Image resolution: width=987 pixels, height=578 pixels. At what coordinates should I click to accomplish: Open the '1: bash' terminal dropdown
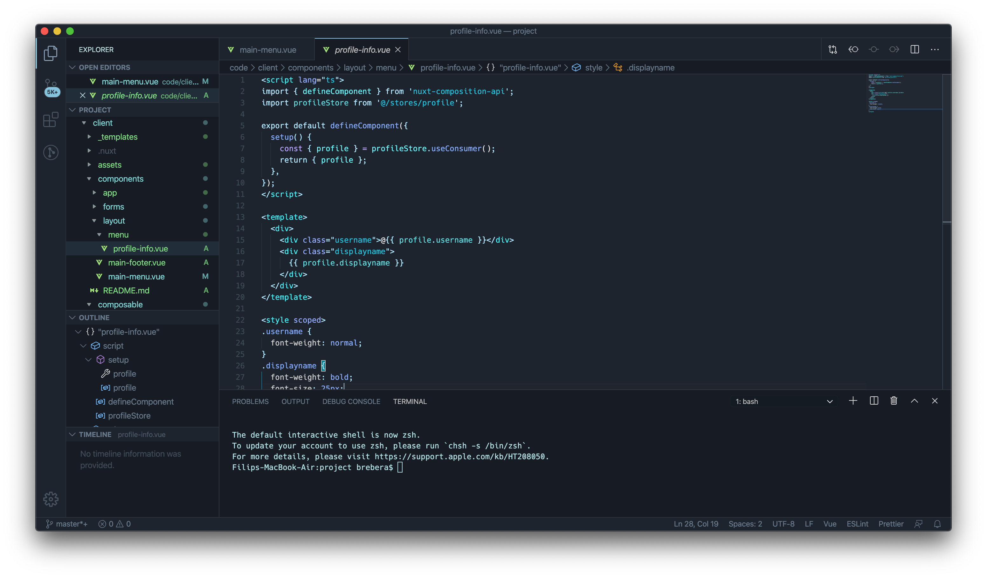click(x=783, y=402)
